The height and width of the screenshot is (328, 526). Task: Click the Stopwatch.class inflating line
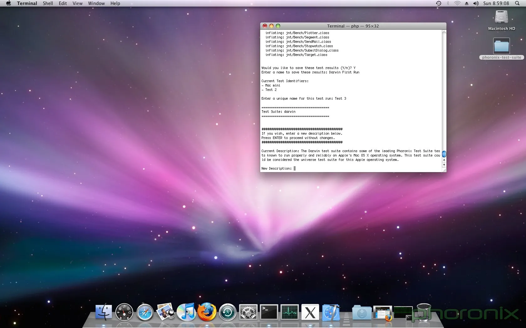click(x=299, y=46)
